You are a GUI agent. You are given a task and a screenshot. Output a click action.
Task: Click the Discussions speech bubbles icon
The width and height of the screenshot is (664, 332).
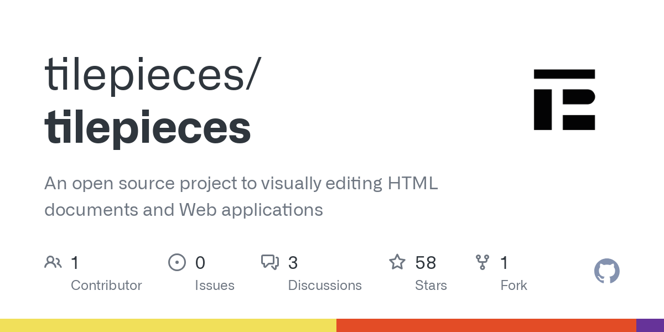270,262
